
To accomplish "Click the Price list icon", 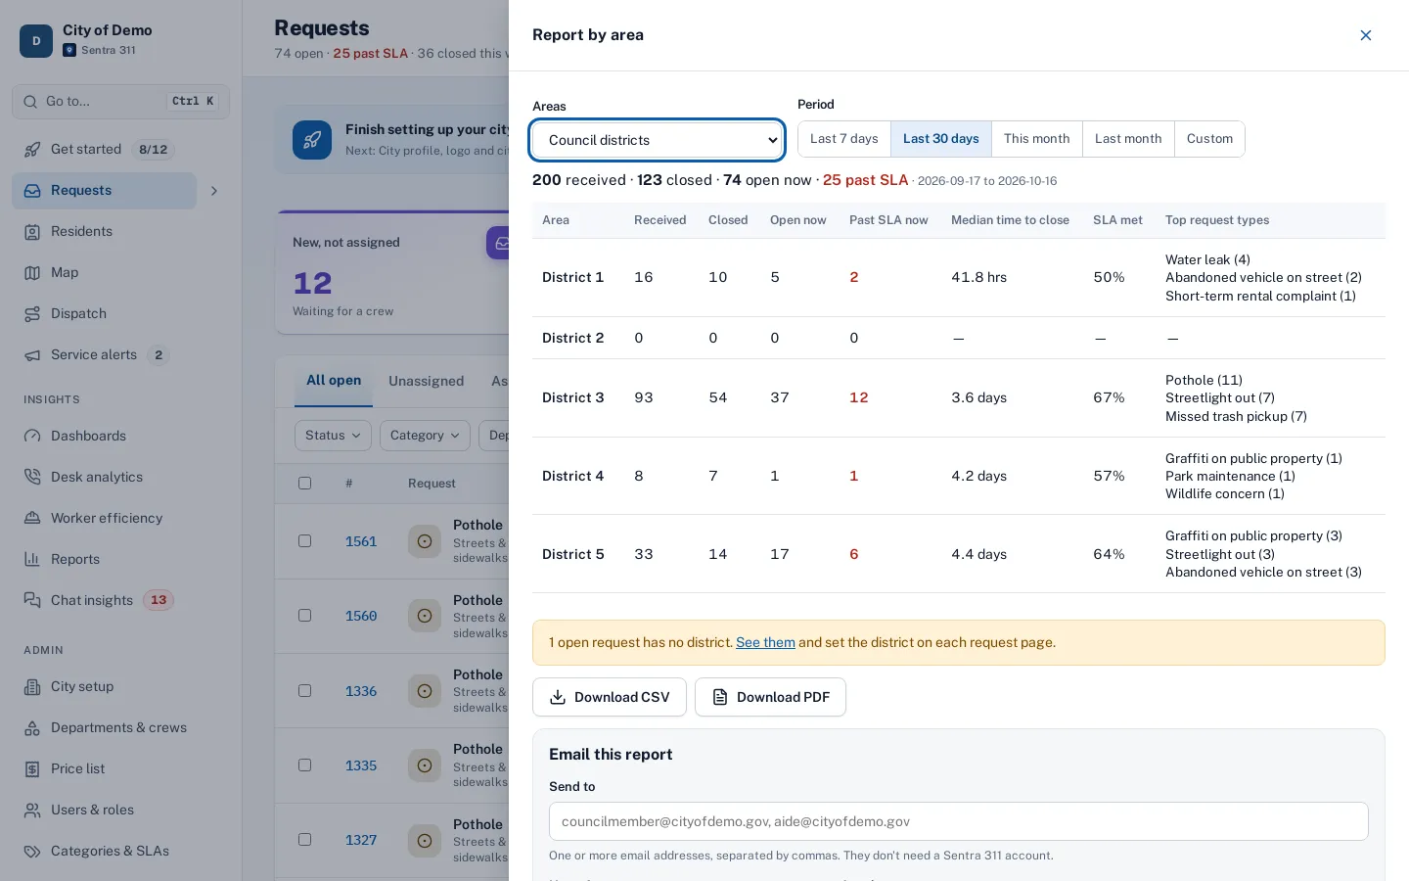I will [x=32, y=768].
